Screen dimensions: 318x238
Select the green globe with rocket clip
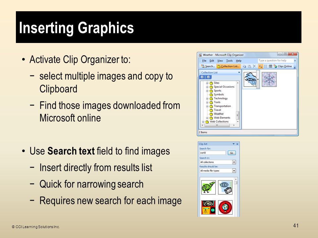tap(208, 187)
